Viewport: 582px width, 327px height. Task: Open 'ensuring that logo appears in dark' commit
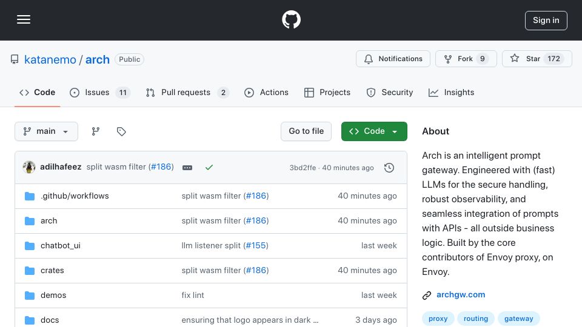pos(250,320)
